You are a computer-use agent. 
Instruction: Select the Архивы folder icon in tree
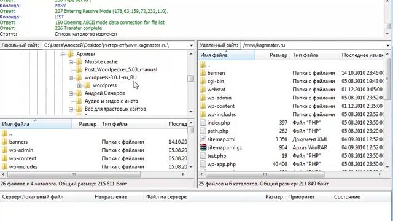click(x=71, y=54)
